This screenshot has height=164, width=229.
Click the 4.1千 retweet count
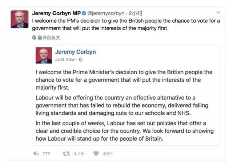point(79,154)
